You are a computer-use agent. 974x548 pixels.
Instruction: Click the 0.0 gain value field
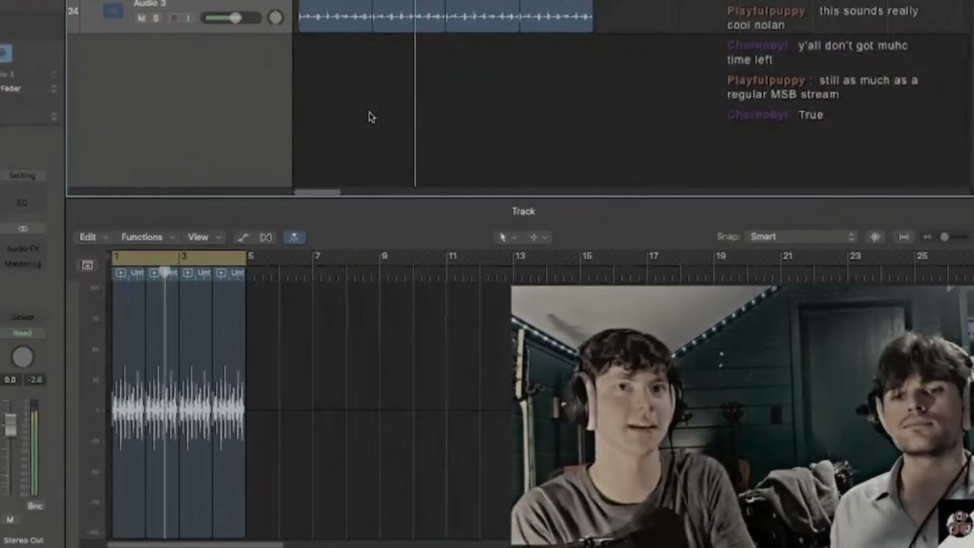click(10, 380)
